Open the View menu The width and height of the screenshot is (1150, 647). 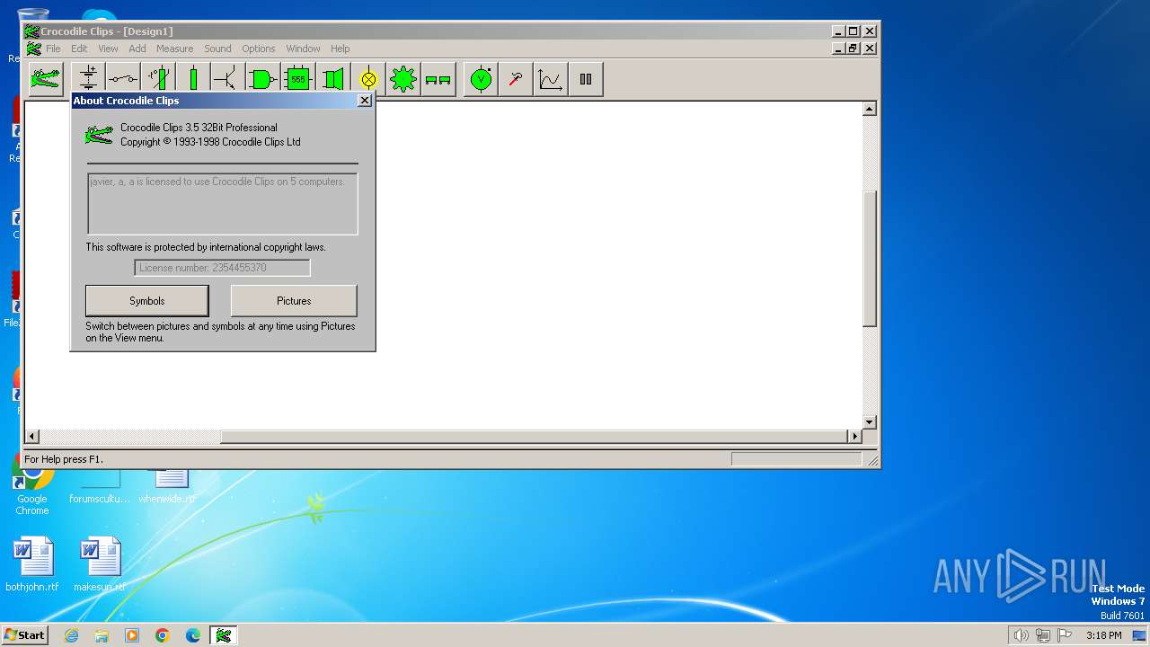108,49
